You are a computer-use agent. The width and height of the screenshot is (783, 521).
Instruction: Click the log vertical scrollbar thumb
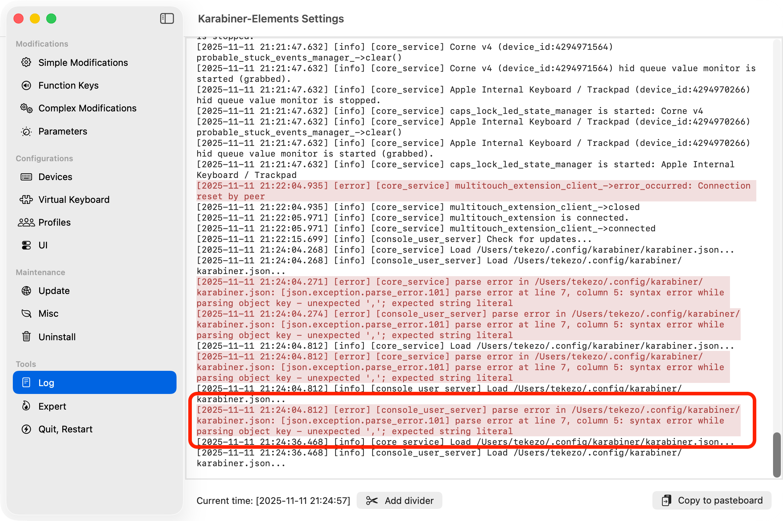click(777, 455)
